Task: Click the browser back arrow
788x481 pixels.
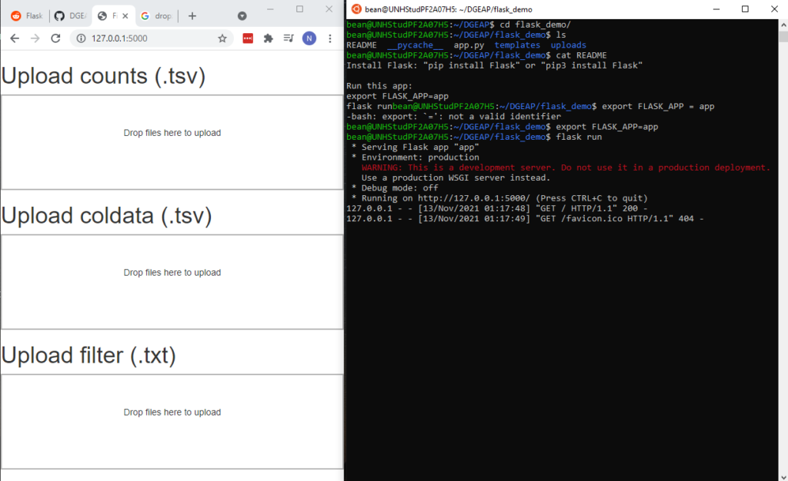Action: pos(15,38)
